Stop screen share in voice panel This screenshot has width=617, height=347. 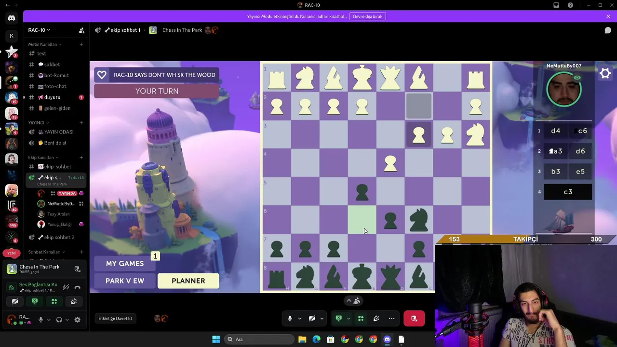click(x=35, y=301)
